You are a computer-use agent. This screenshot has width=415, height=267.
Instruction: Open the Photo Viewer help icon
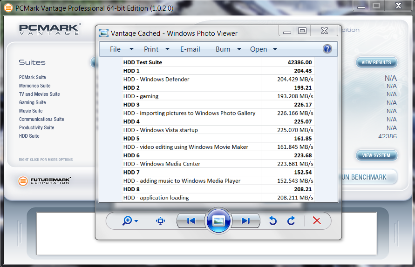327,49
